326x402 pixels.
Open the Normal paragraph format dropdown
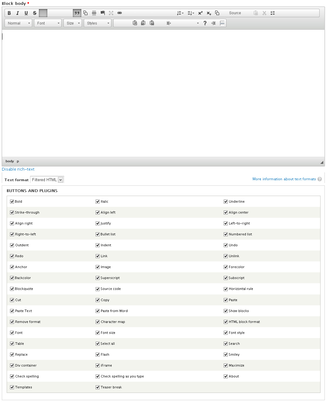[19, 23]
